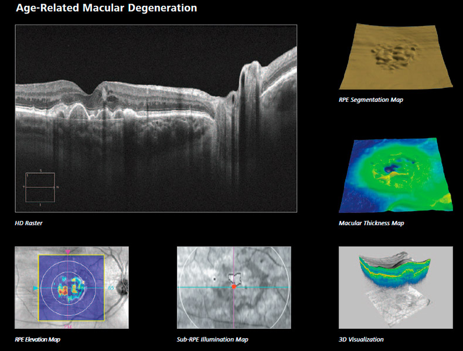Click the RPE Segmentation Map caption
463x351 pixels.
click(x=370, y=100)
